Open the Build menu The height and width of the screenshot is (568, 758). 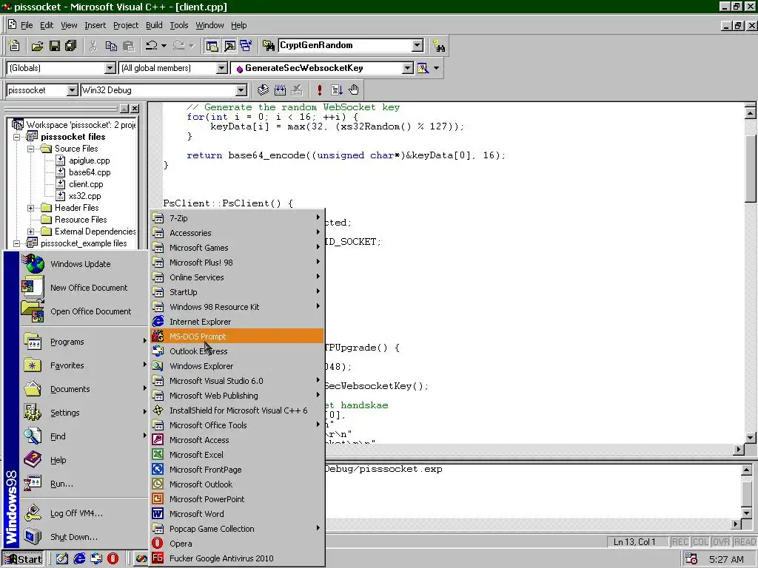click(x=154, y=25)
